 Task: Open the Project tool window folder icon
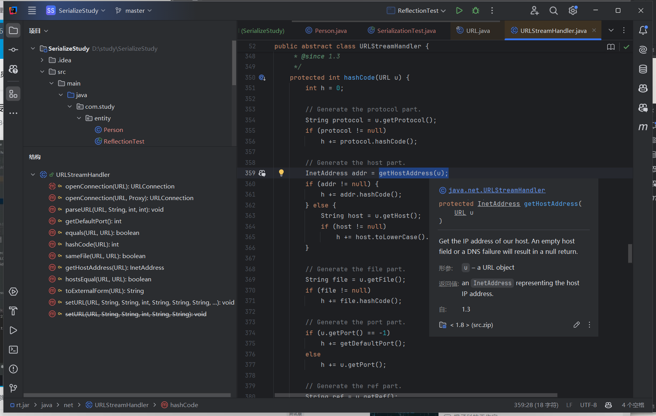tap(13, 31)
